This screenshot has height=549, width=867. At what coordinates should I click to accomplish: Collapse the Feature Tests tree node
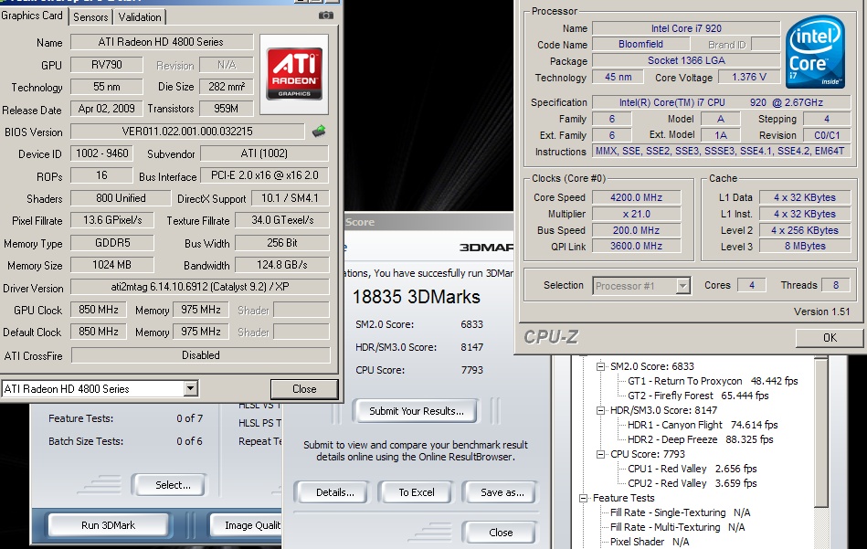click(x=583, y=498)
